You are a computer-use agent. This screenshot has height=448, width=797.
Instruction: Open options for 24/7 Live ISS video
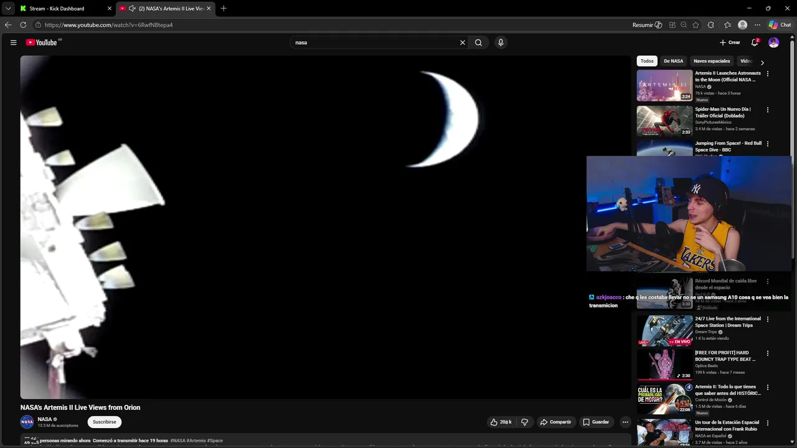pos(767,319)
